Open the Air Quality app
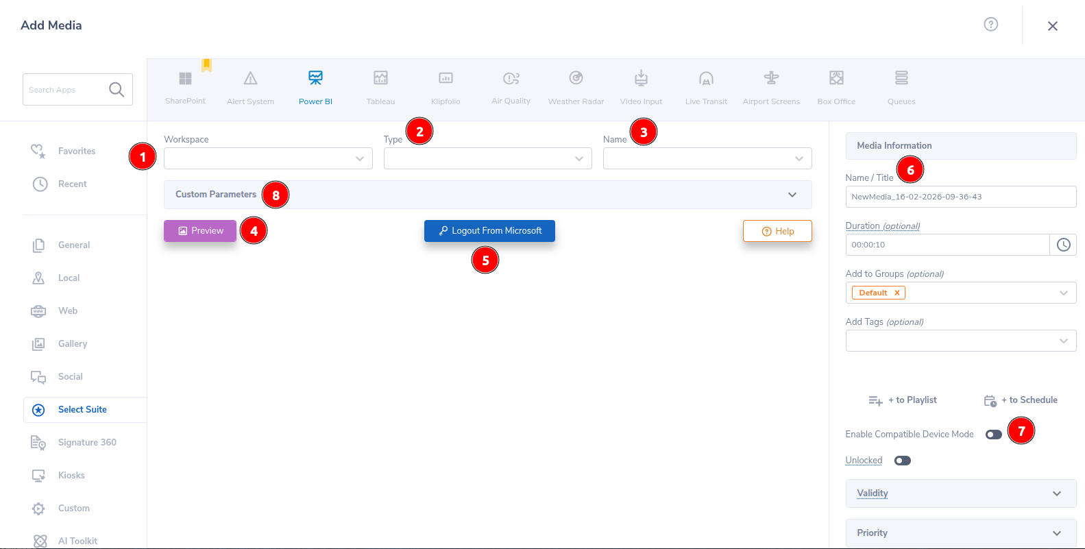 [x=511, y=87]
